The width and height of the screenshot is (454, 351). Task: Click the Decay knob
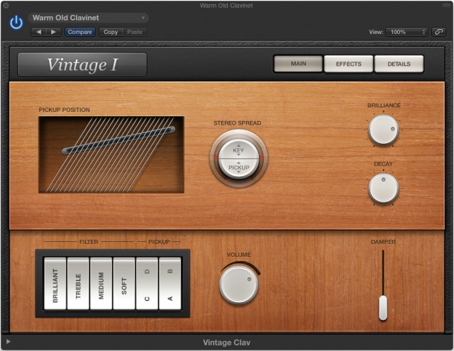click(384, 188)
